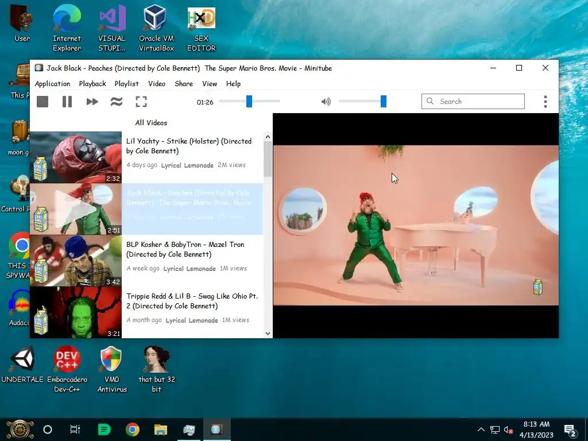This screenshot has height=441, width=588.
Task: Click Lyrical Lemonade link under Lil Yachty video
Action: point(187,165)
